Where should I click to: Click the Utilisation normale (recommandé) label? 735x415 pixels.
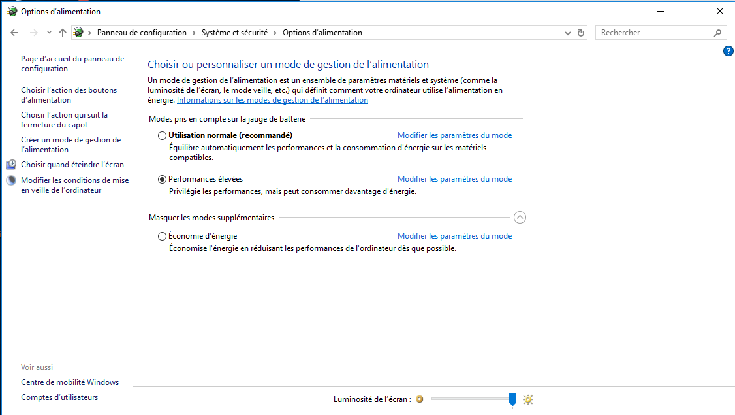click(x=230, y=135)
